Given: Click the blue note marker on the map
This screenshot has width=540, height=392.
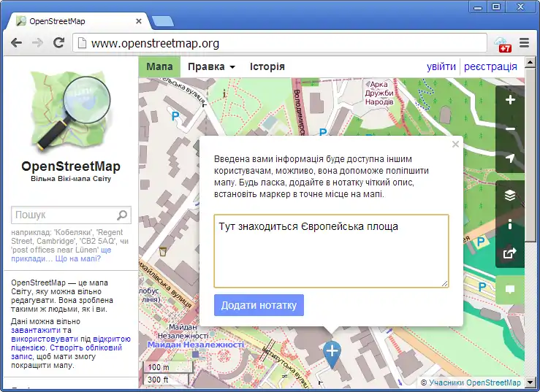Looking at the screenshot, I should tap(332, 353).
